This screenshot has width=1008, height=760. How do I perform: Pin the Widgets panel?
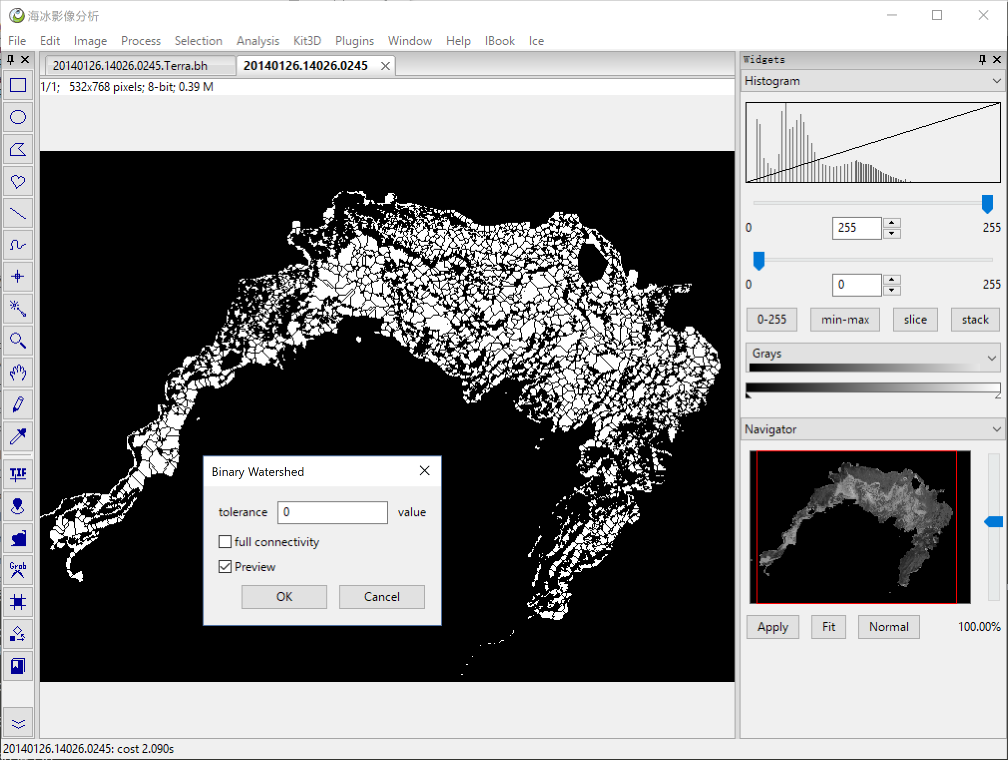982,59
